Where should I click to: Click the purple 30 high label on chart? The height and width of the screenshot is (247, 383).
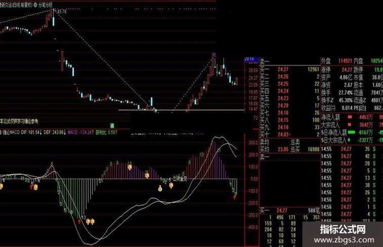[x=214, y=55]
